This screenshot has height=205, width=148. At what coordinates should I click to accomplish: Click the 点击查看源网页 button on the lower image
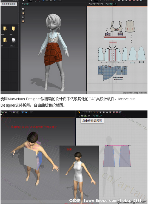click(x=92, y=121)
